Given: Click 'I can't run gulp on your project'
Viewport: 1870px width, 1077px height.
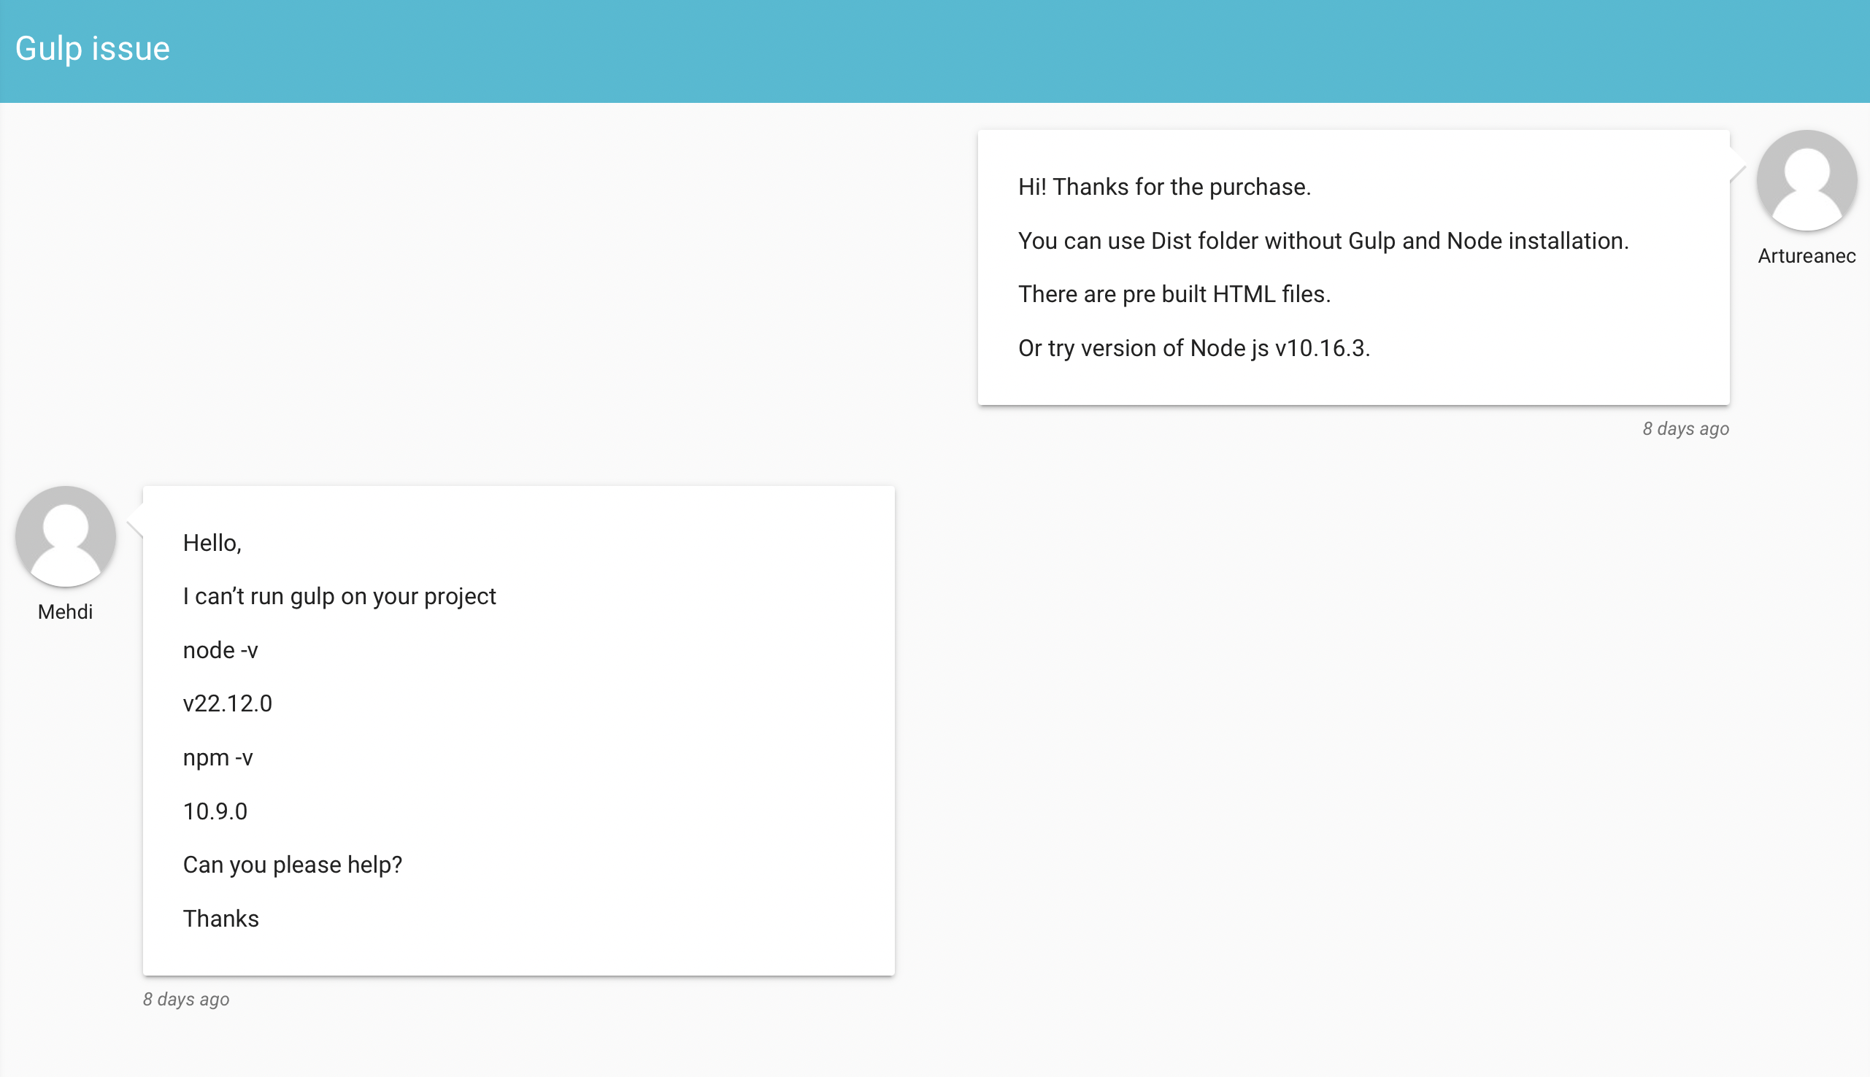Looking at the screenshot, I should [x=339, y=597].
